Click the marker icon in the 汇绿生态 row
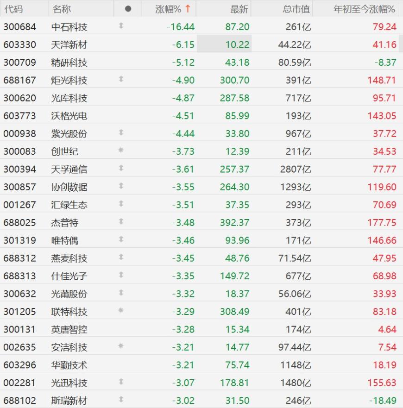403x408 pixels. pyautogui.click(x=121, y=203)
